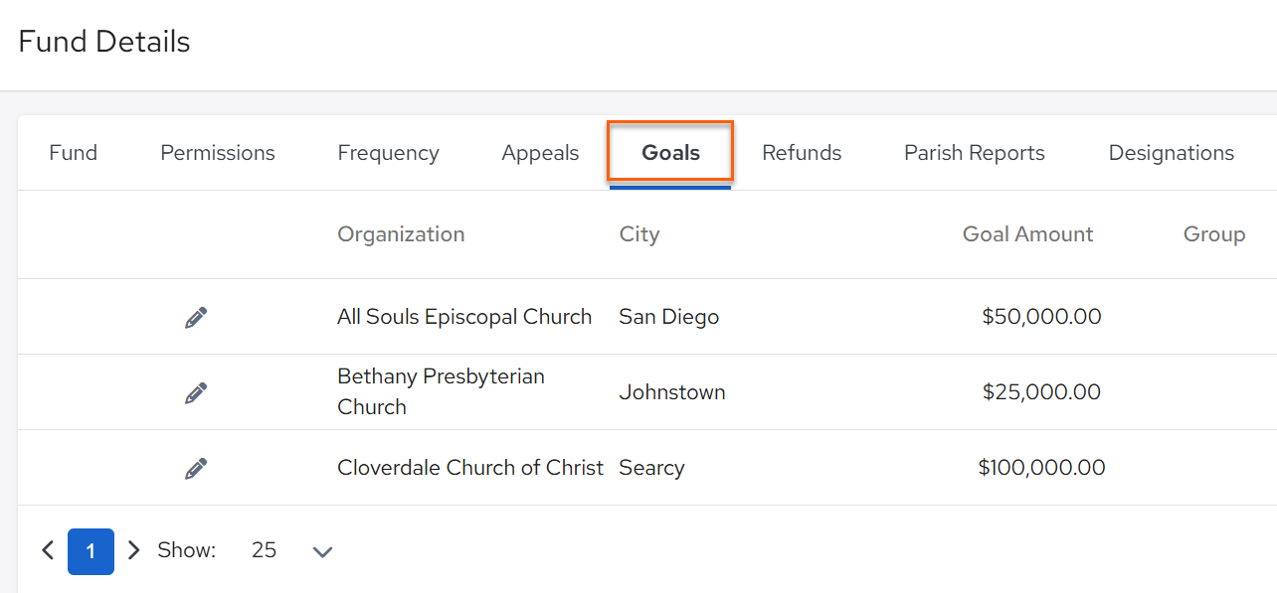Image resolution: width=1277 pixels, height=593 pixels.
Task: Select the Goals tab
Action: point(670,153)
